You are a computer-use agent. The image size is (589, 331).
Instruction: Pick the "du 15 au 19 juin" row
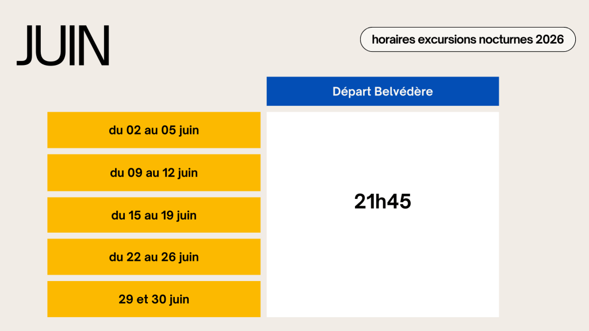[x=154, y=215]
